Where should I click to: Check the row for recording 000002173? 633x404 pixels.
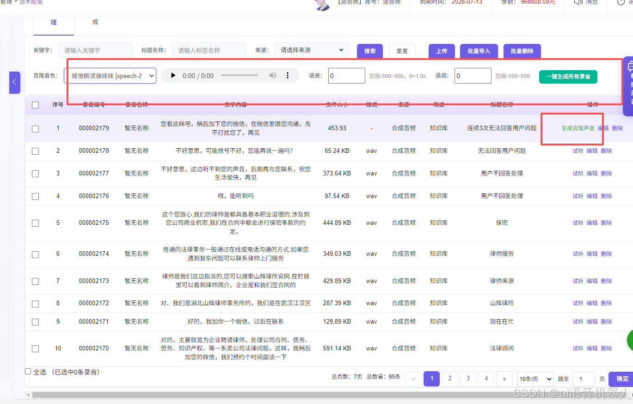[x=36, y=281]
